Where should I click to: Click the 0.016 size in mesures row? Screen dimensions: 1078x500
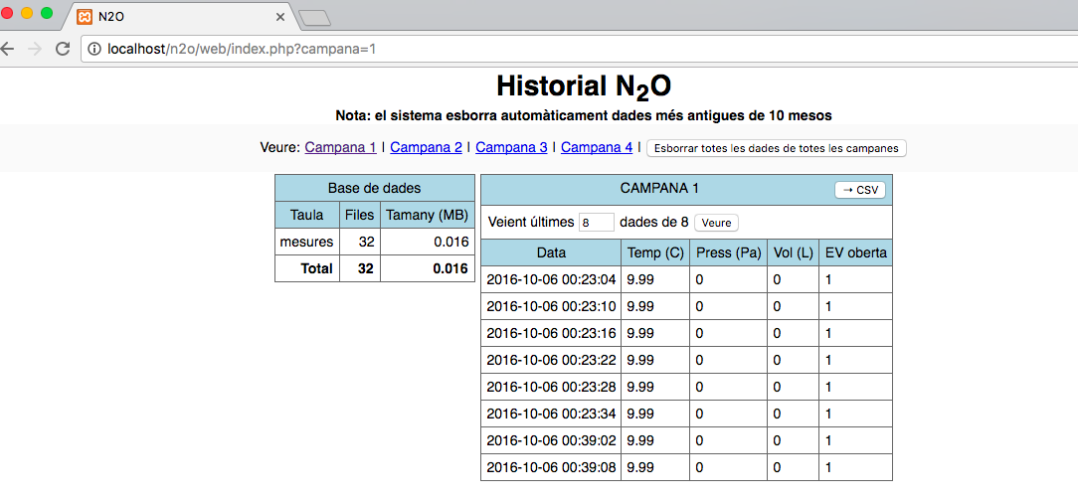pyautogui.click(x=427, y=242)
